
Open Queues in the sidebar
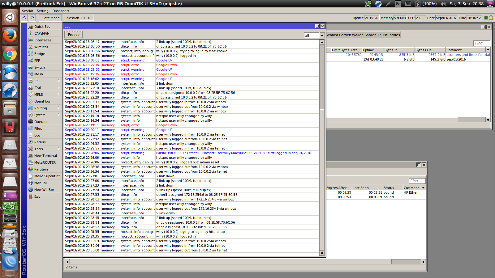click(x=41, y=122)
